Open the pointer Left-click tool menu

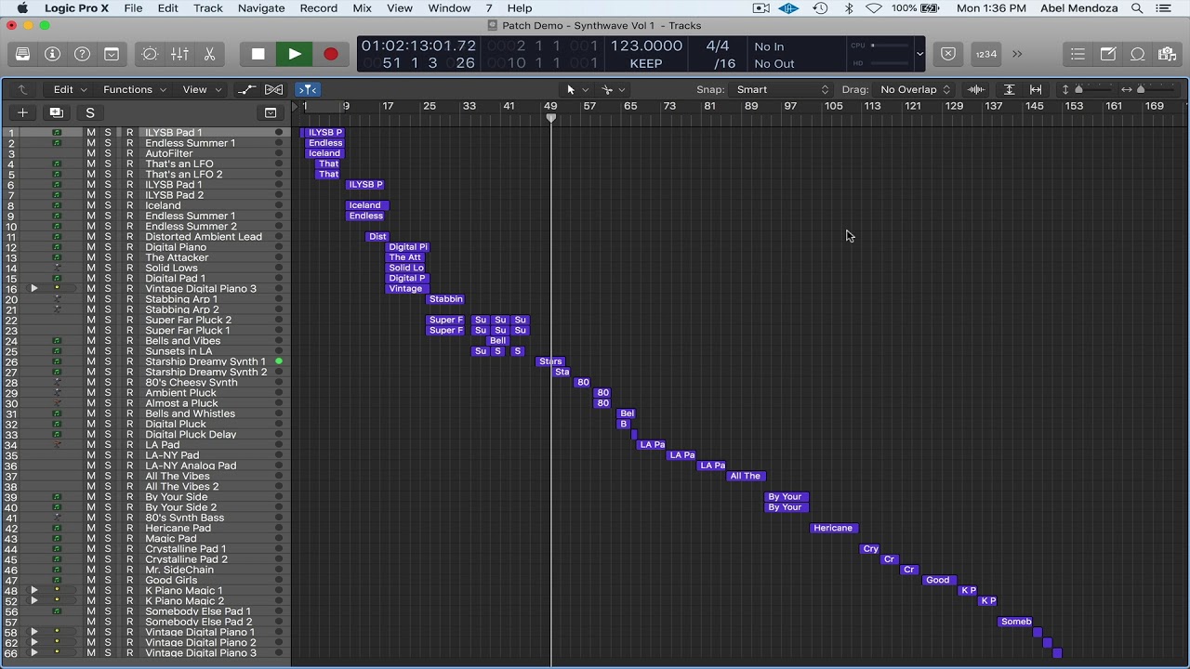(x=576, y=89)
